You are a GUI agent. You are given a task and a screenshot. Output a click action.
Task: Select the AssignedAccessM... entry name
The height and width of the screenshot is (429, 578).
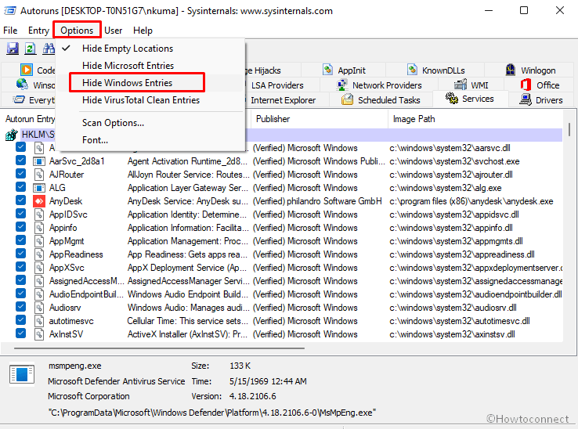[x=87, y=281]
